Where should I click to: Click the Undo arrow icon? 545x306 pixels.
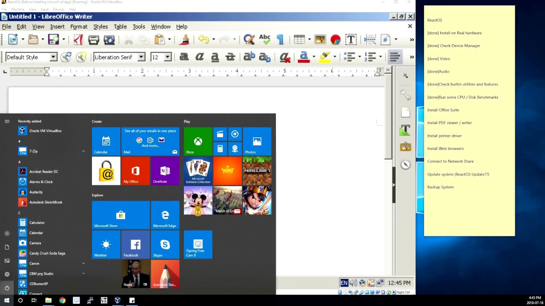204,40
